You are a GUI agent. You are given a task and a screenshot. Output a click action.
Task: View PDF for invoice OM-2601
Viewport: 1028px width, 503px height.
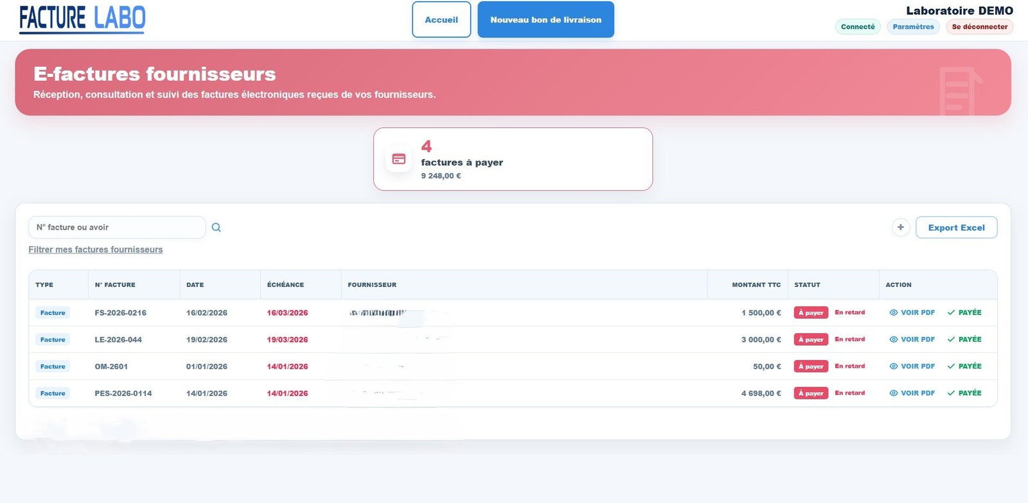pos(912,366)
